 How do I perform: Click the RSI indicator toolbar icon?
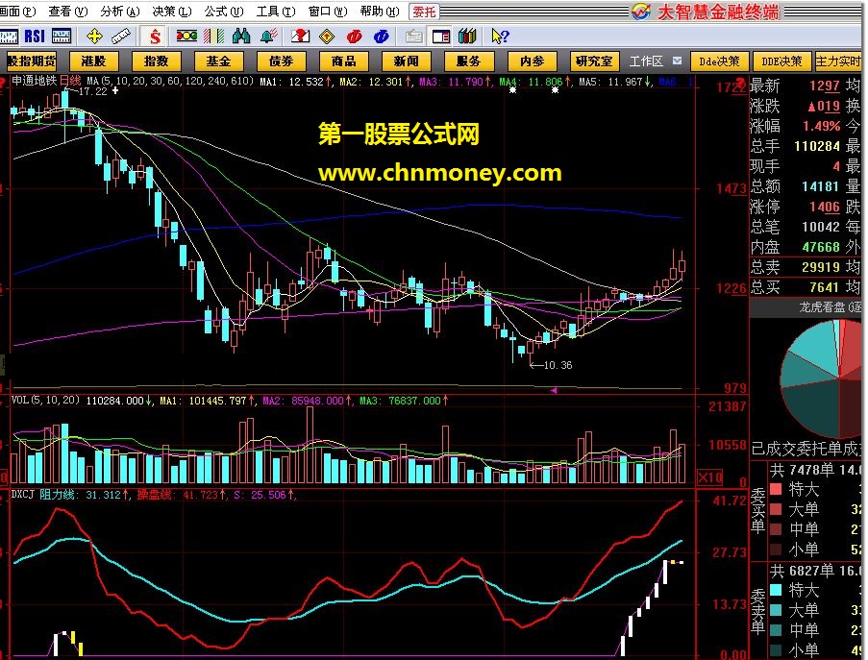[x=35, y=37]
